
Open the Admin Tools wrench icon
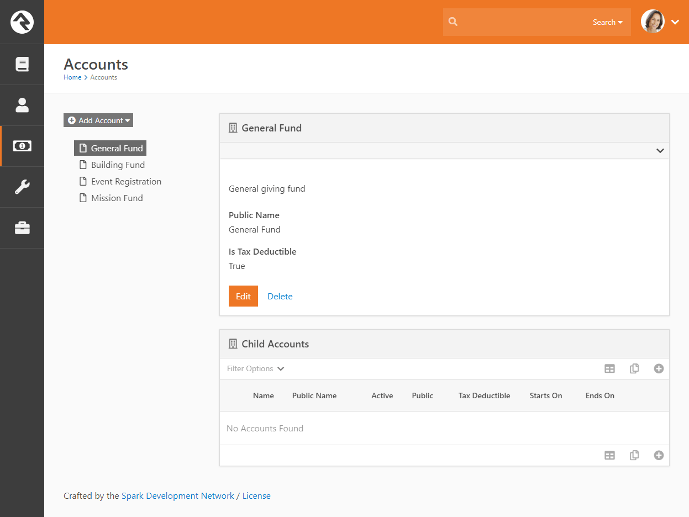click(22, 187)
